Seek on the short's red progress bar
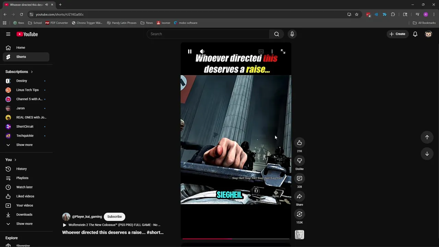This screenshot has height=247, width=439. 236,238
